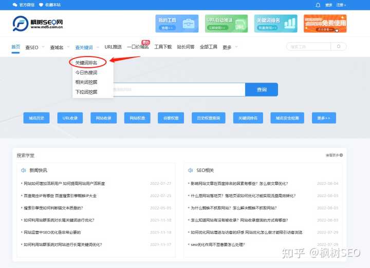Click the 域名历史 quick button

point(36,118)
